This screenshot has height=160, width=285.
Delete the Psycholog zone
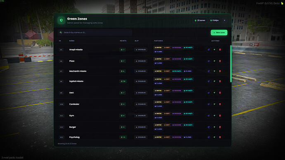pos(220,137)
